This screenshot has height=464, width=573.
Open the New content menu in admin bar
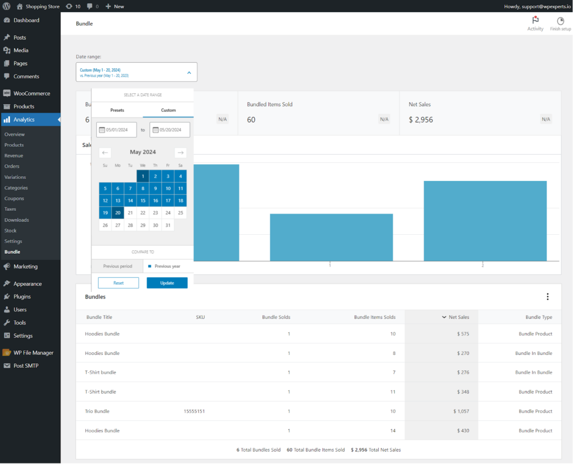click(x=115, y=6)
